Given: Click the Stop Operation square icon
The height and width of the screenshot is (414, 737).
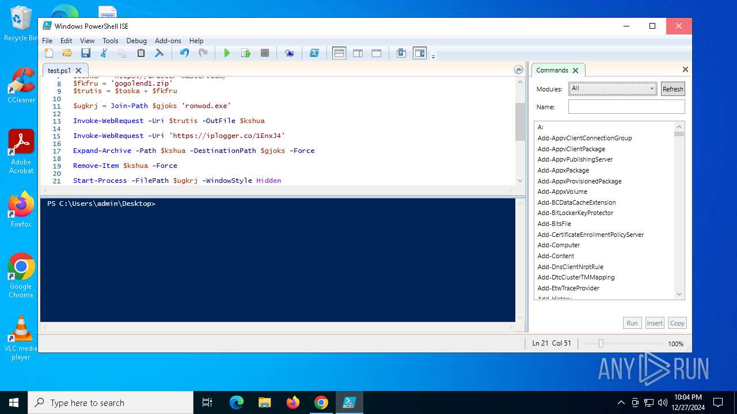Looking at the screenshot, I should 265,53.
